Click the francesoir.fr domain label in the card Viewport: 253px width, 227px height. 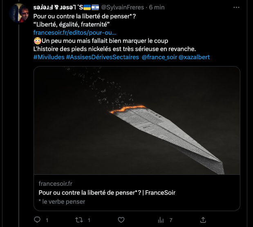(x=55, y=184)
